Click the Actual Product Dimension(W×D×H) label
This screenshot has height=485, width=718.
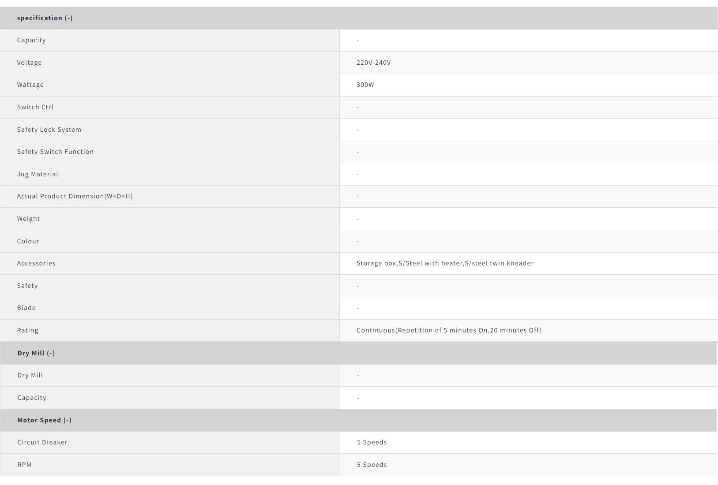tap(75, 196)
